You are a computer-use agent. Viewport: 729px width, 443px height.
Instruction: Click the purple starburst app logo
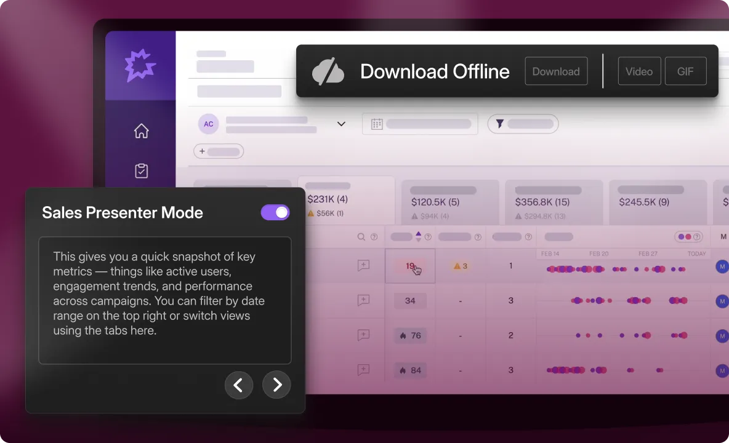[140, 63]
